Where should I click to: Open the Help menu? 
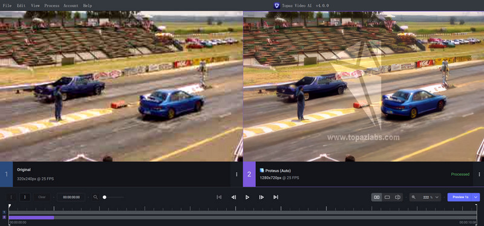87,5
